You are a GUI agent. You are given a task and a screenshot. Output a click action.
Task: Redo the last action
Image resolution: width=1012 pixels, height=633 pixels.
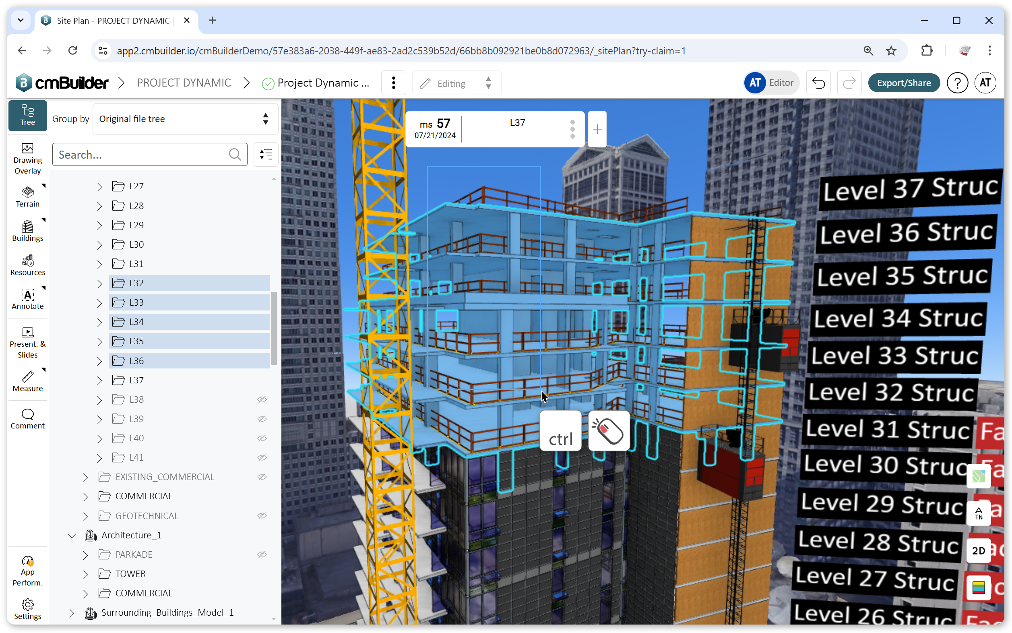coord(849,83)
